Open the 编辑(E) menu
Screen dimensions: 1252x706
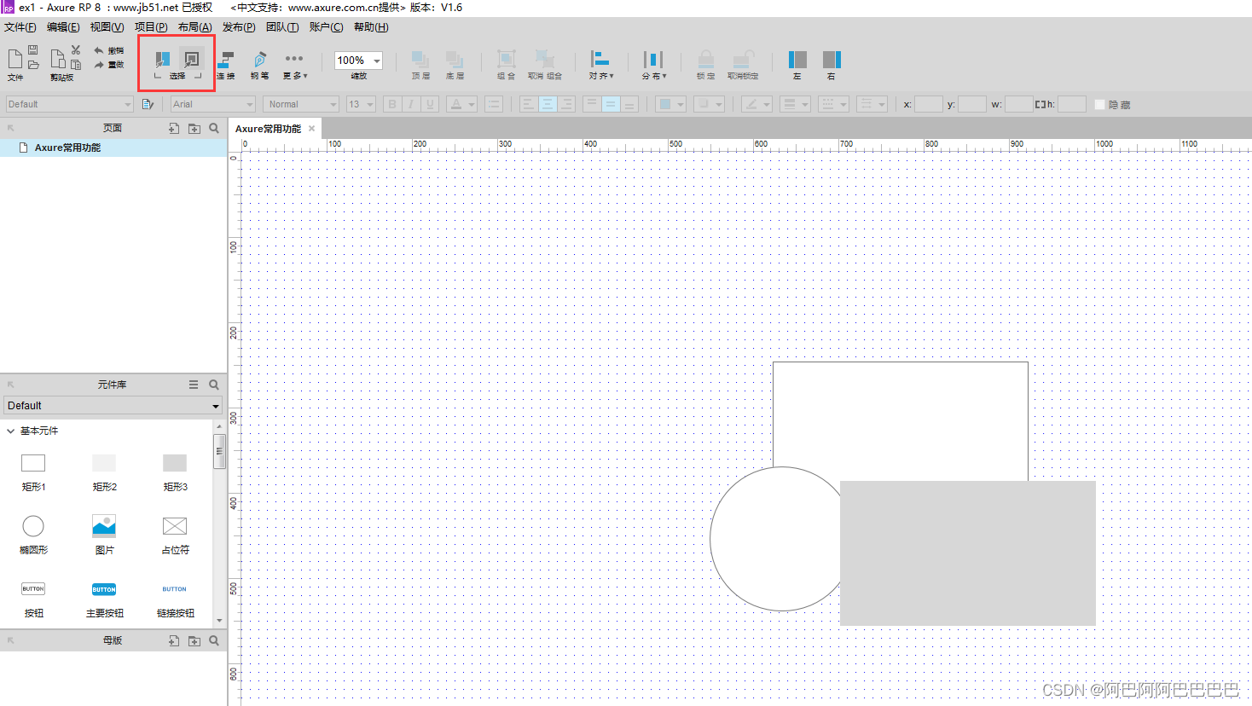[63, 27]
